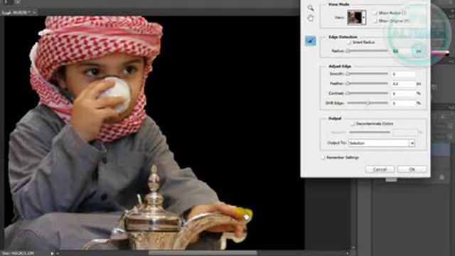Image resolution: width=455 pixels, height=256 pixels.
Task: Select the Refine Radius brush tool
Action: click(311, 41)
